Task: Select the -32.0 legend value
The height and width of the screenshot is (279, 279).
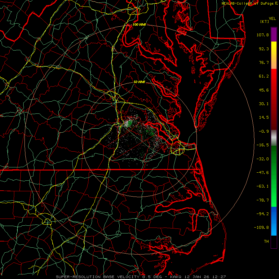Action: pos(263,159)
